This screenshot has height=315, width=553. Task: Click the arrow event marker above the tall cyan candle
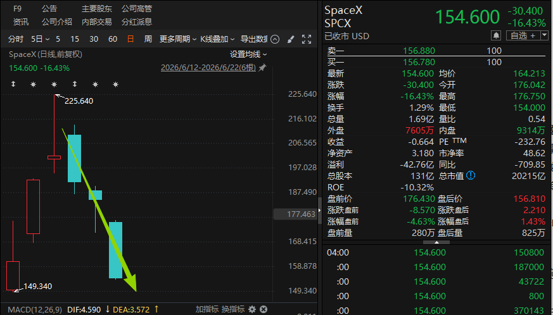[74, 84]
